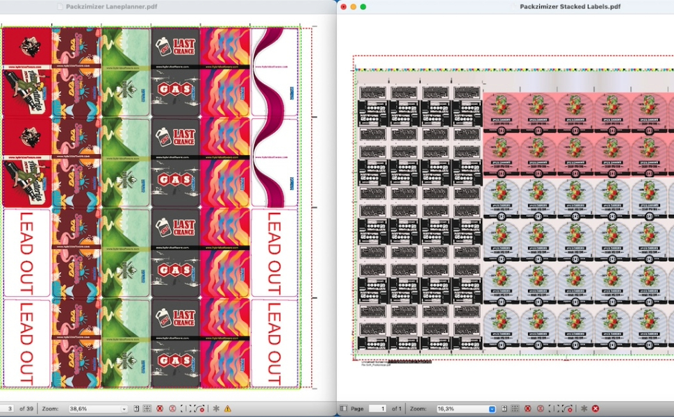Screen dimensions: 674x417
Task: Open the 16,3% zoom combo box in Stacked Labels
Action: [466, 409]
